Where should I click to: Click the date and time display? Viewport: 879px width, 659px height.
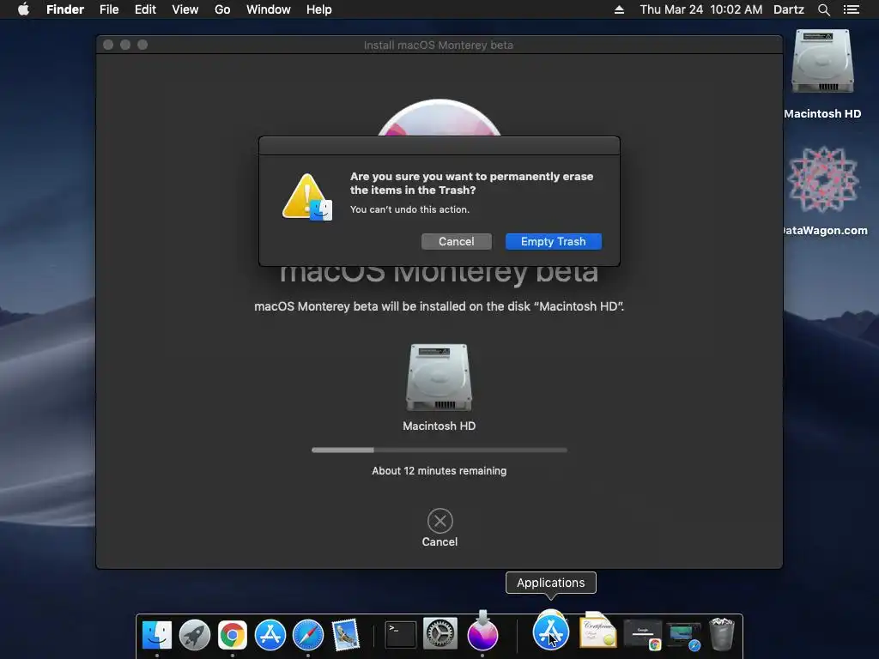(700, 9)
